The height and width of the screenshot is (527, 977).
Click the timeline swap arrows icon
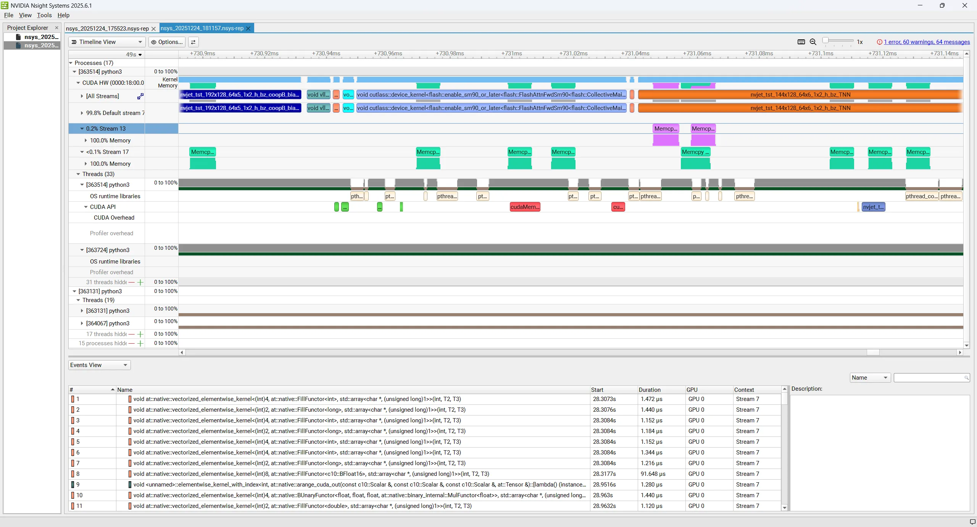(193, 42)
